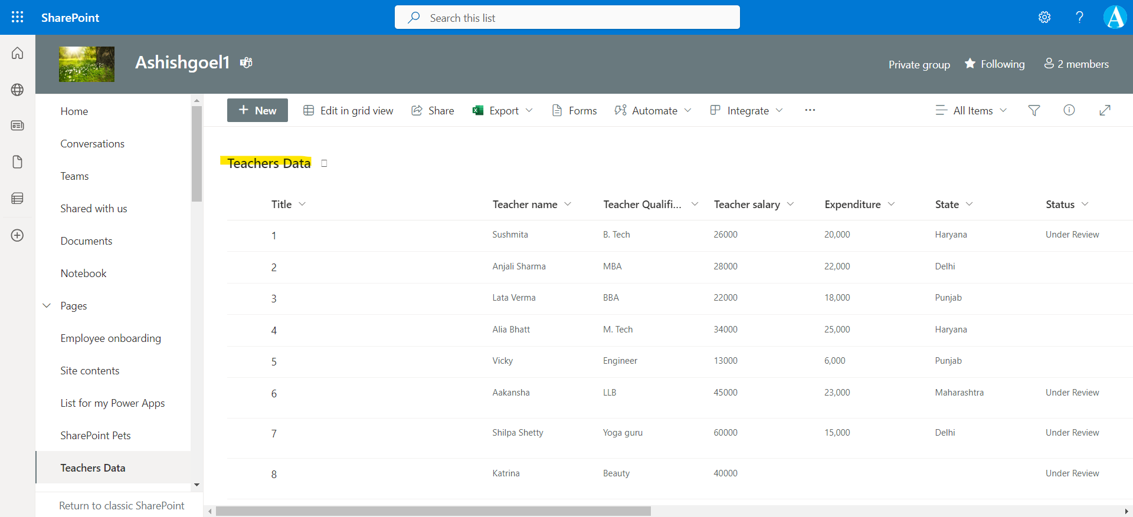The image size is (1133, 517).
Task: Open the information details pane icon
Action: pyautogui.click(x=1069, y=110)
